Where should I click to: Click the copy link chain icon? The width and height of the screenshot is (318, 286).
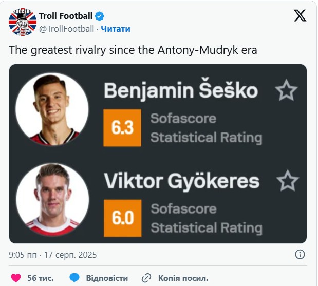coord(146,278)
